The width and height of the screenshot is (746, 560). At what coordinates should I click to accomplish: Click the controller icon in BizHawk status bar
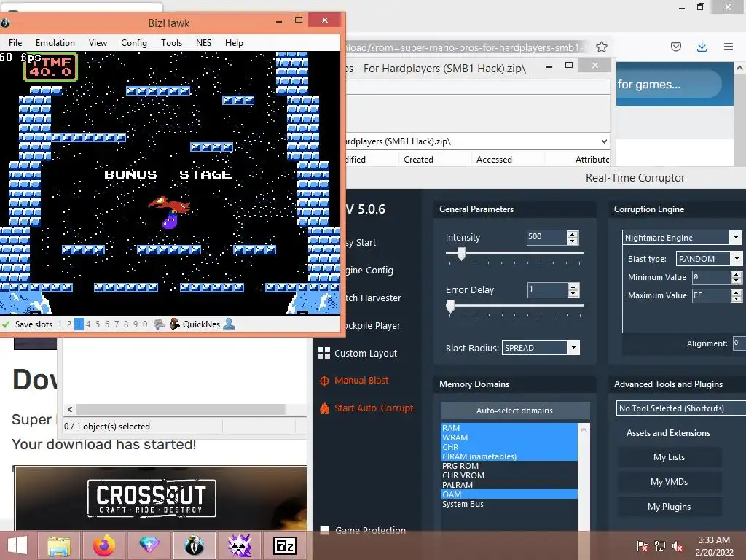[160, 324]
